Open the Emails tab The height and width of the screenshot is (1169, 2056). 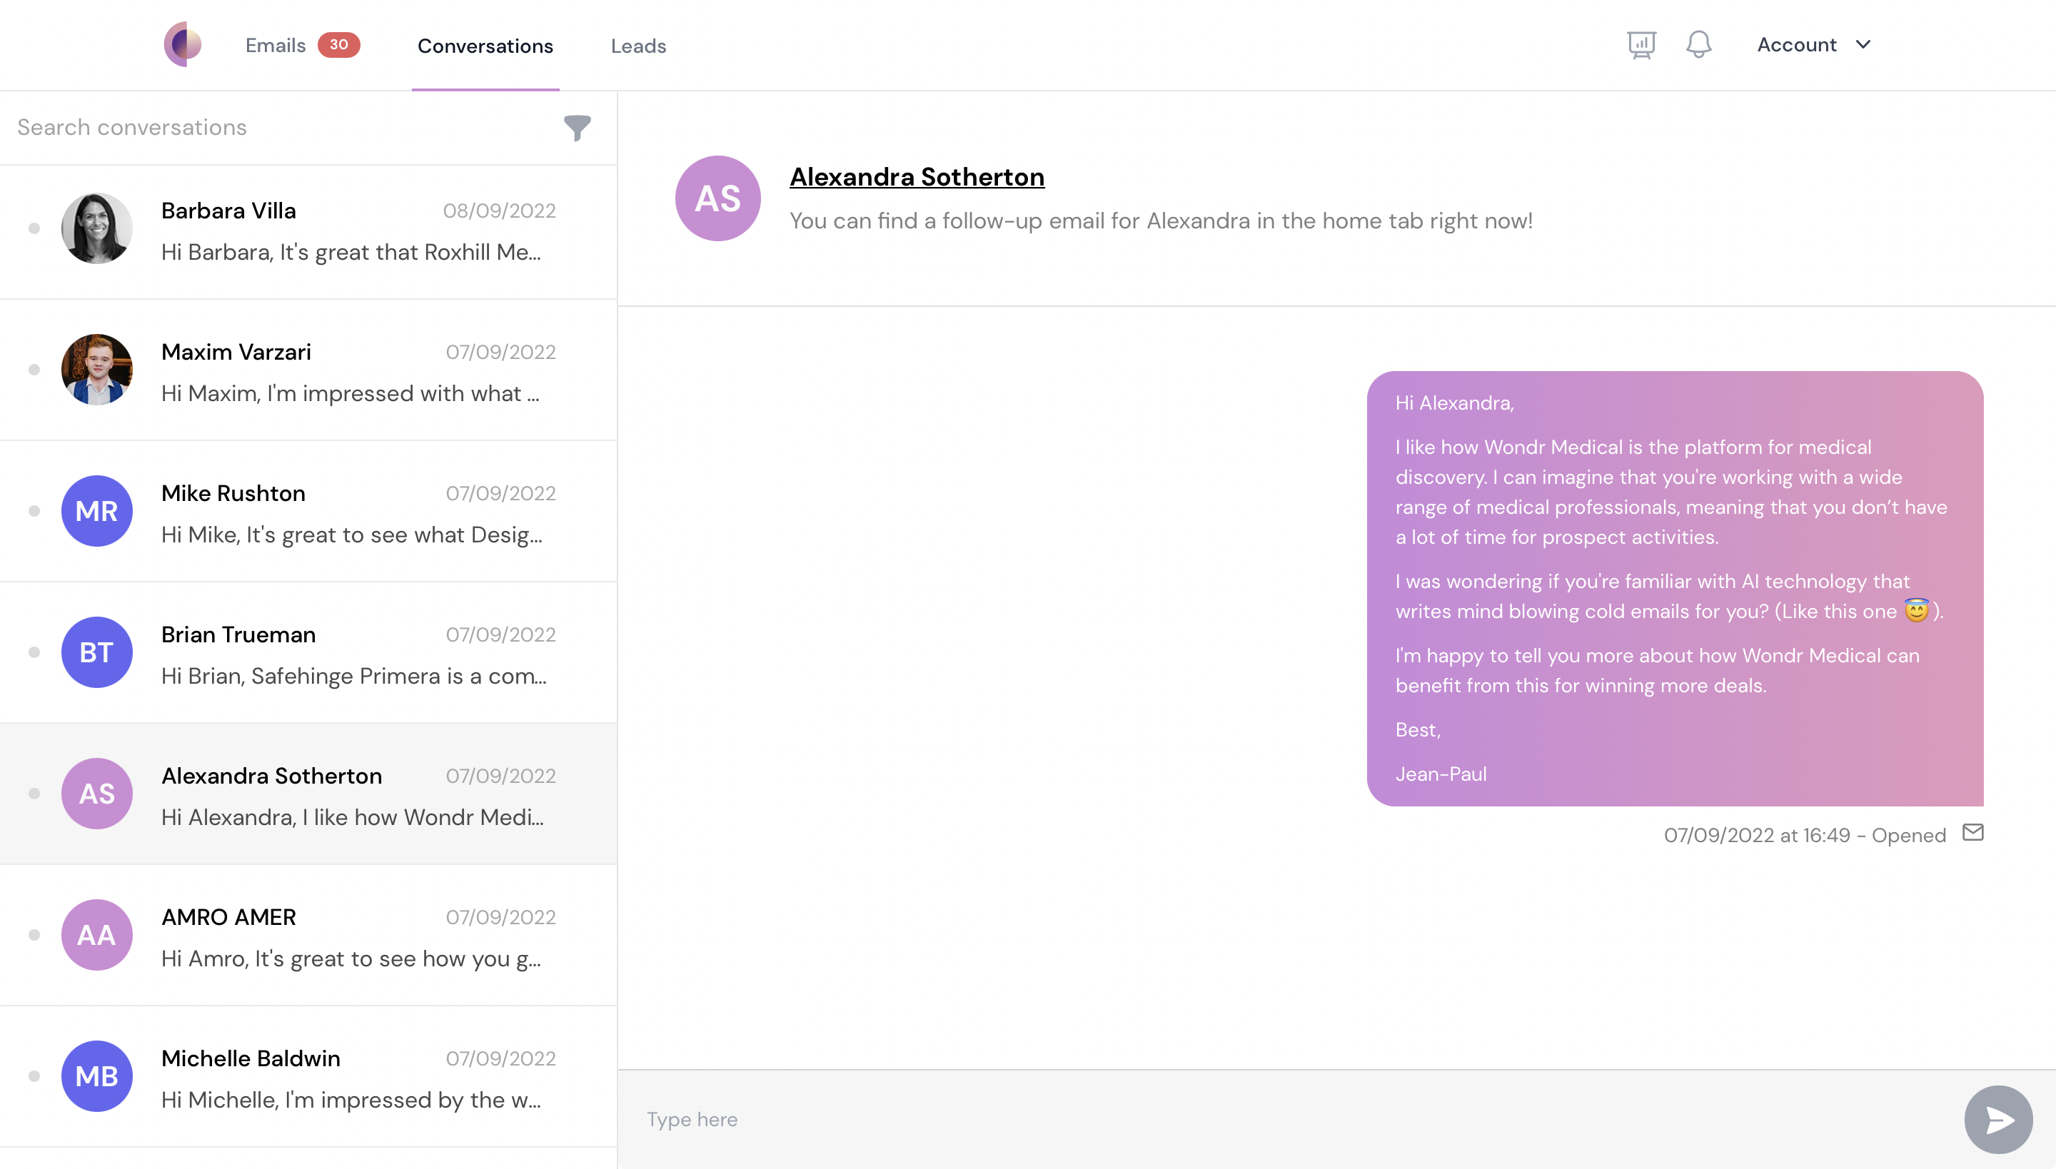coord(276,45)
